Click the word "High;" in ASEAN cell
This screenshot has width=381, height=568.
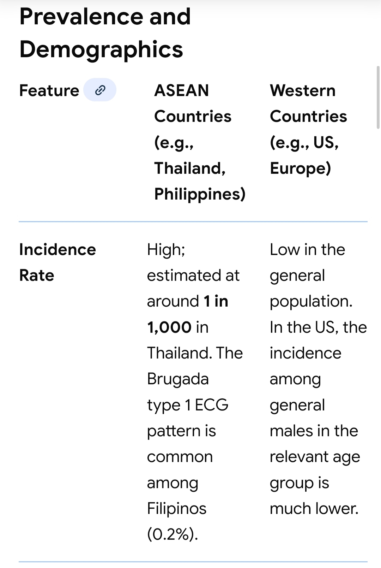point(166,250)
